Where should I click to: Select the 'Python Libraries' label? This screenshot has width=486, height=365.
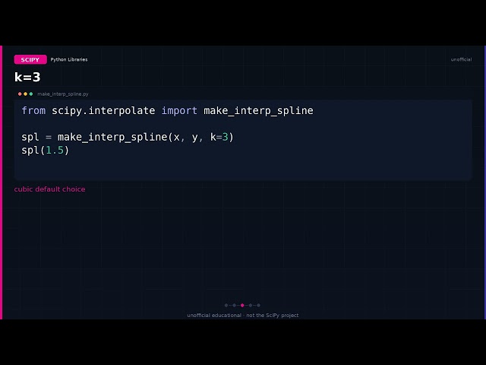tap(69, 59)
